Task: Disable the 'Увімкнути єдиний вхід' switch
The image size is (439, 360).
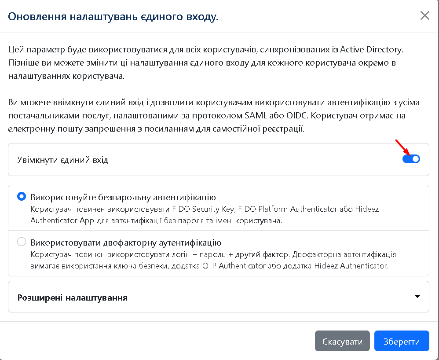Action: click(x=411, y=159)
